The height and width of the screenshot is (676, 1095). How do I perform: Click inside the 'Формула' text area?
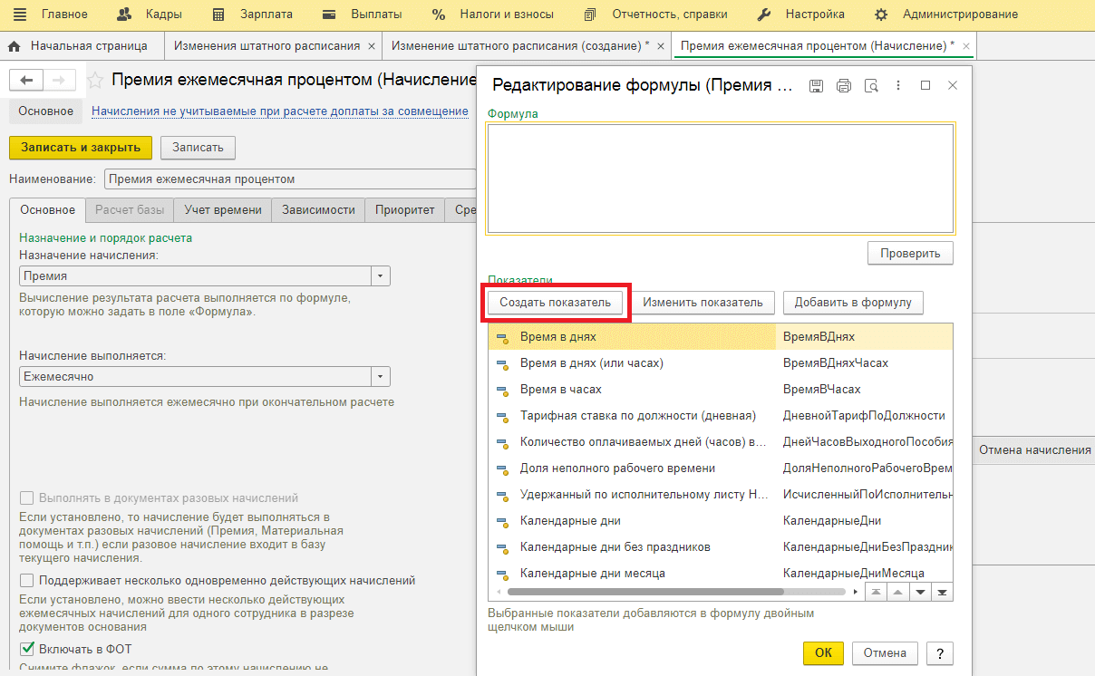pos(720,179)
